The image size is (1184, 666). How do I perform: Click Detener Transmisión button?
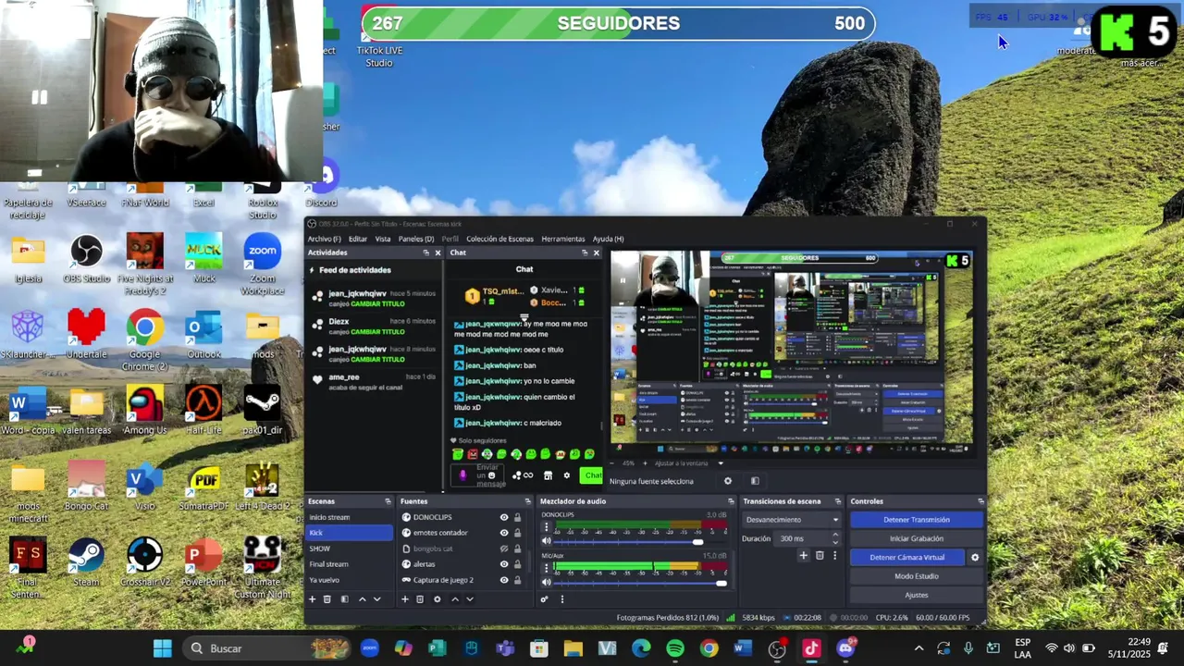(x=917, y=520)
